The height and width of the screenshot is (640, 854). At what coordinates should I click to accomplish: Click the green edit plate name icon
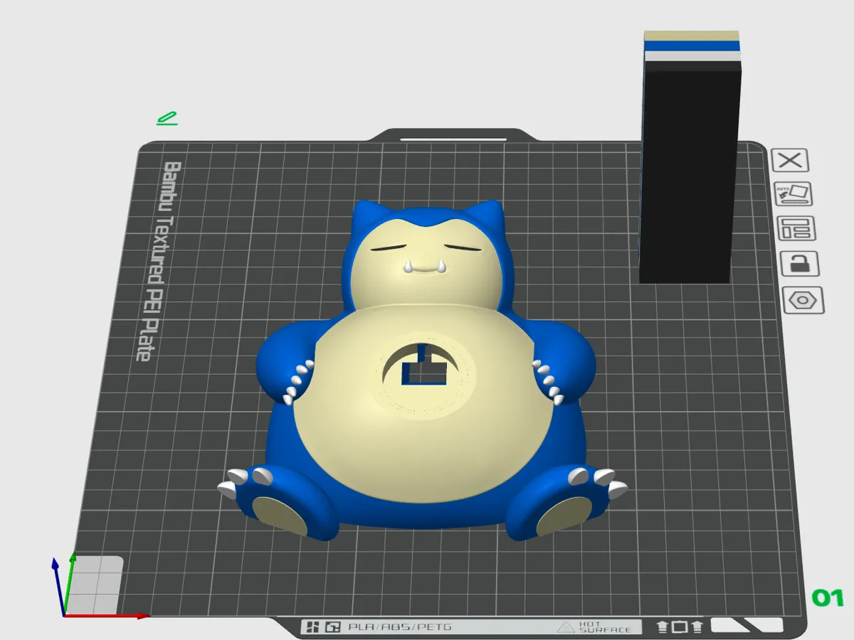(167, 118)
